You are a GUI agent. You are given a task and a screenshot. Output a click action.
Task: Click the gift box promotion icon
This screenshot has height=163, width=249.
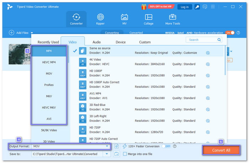(x=144, y=7)
